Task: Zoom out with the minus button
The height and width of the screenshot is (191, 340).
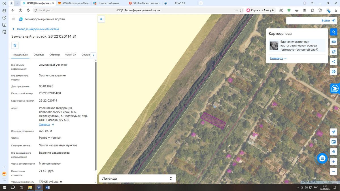Action: tap(334, 171)
